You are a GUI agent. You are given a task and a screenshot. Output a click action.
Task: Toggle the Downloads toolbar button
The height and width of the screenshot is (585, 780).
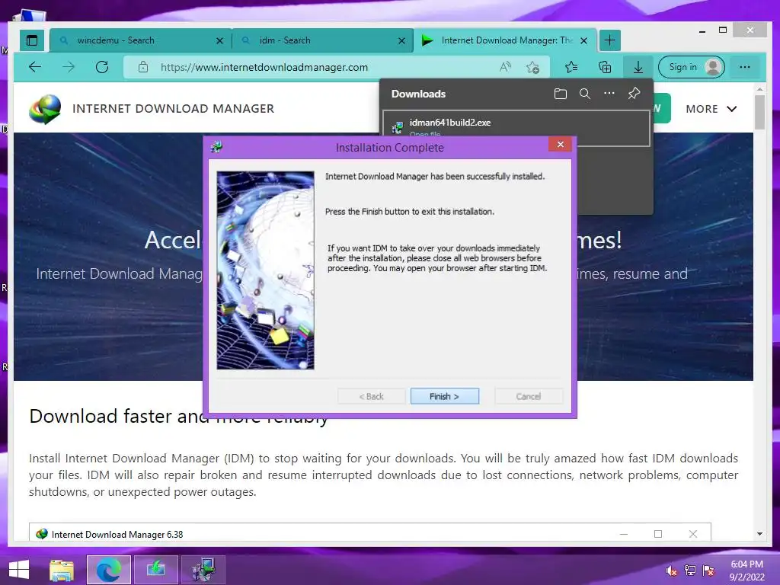tap(638, 67)
